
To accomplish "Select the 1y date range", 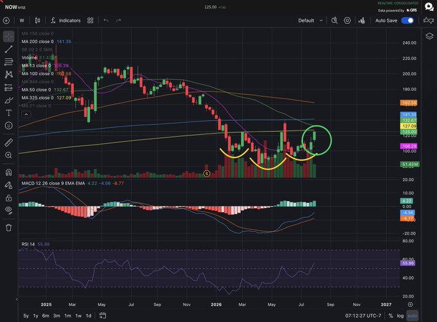I will 36,316.
